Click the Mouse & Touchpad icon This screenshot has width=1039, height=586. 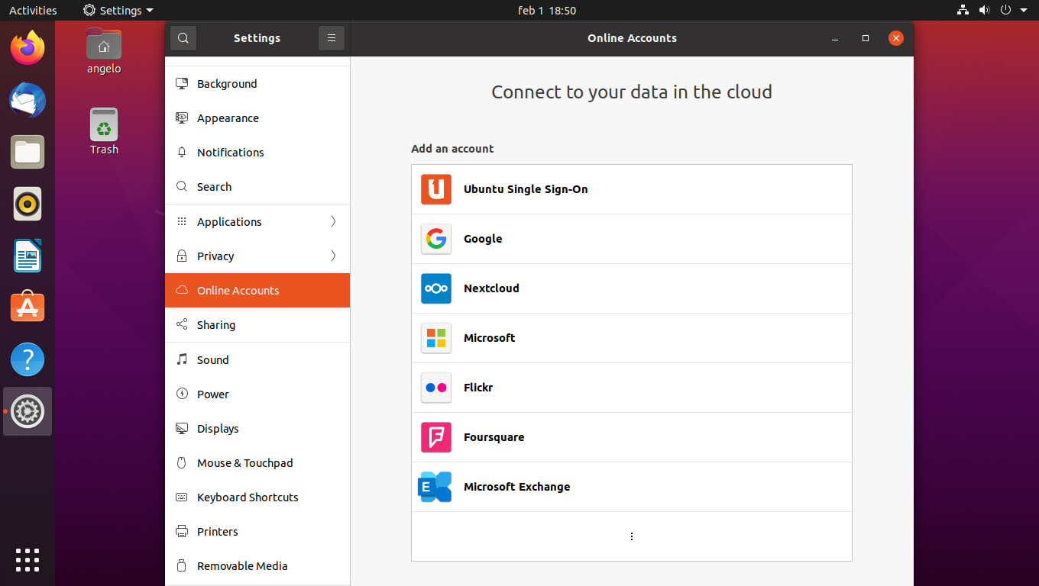tap(182, 463)
